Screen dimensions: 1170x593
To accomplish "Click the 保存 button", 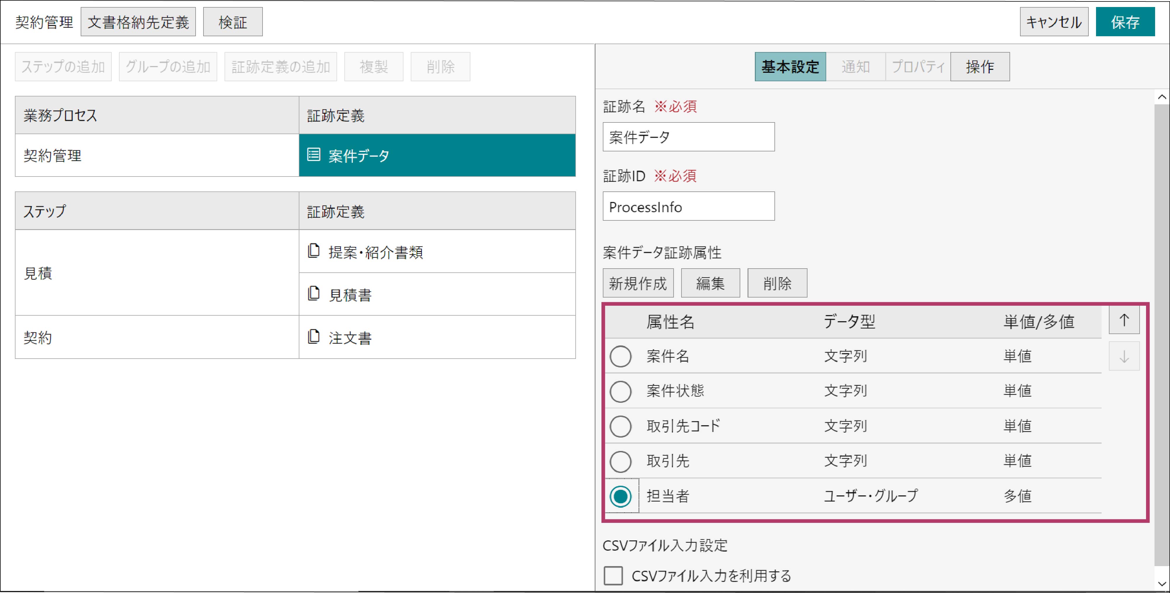I will (1125, 22).
